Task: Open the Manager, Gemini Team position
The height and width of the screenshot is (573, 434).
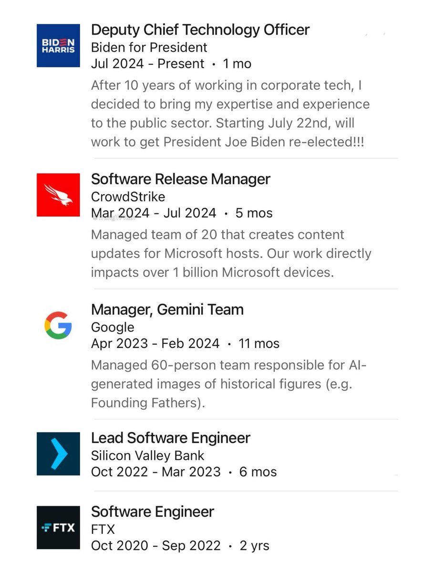Action: point(167,309)
